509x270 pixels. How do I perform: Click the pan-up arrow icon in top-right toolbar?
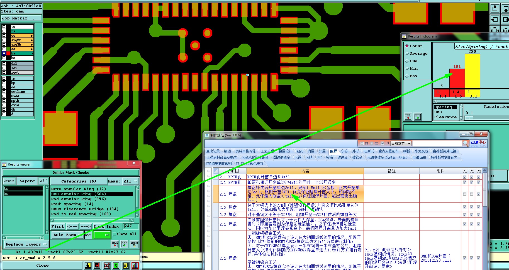tap(495, 9)
